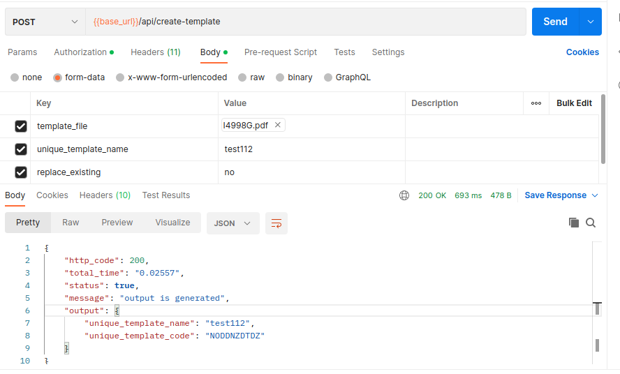Select the response Body tab
The image size is (620, 374).
click(x=15, y=195)
